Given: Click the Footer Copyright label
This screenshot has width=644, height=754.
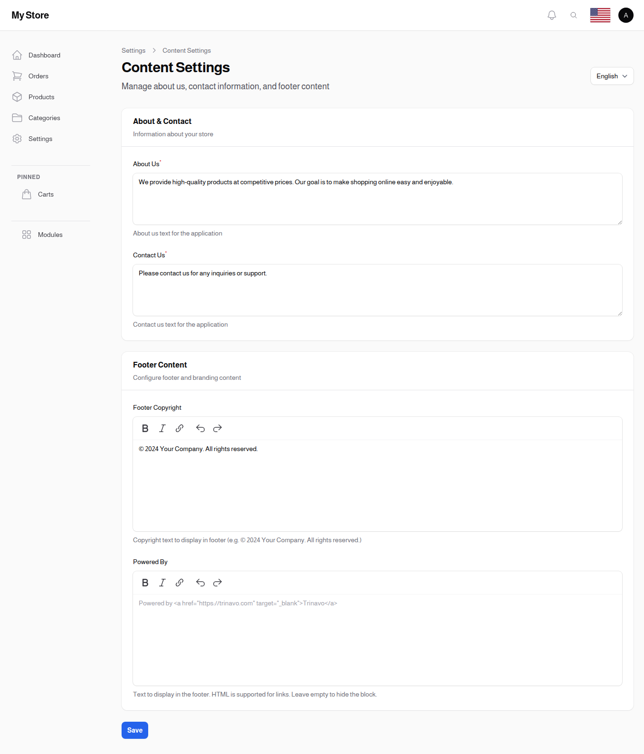Looking at the screenshot, I should 157,407.
